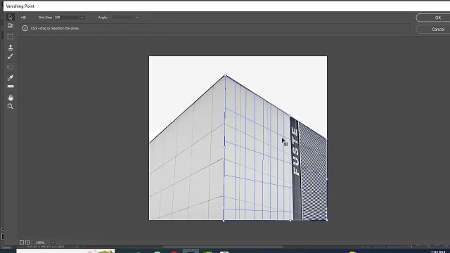The height and width of the screenshot is (253, 450).
Task: Click the Vanishing Point dialog title
Action: 20,6
